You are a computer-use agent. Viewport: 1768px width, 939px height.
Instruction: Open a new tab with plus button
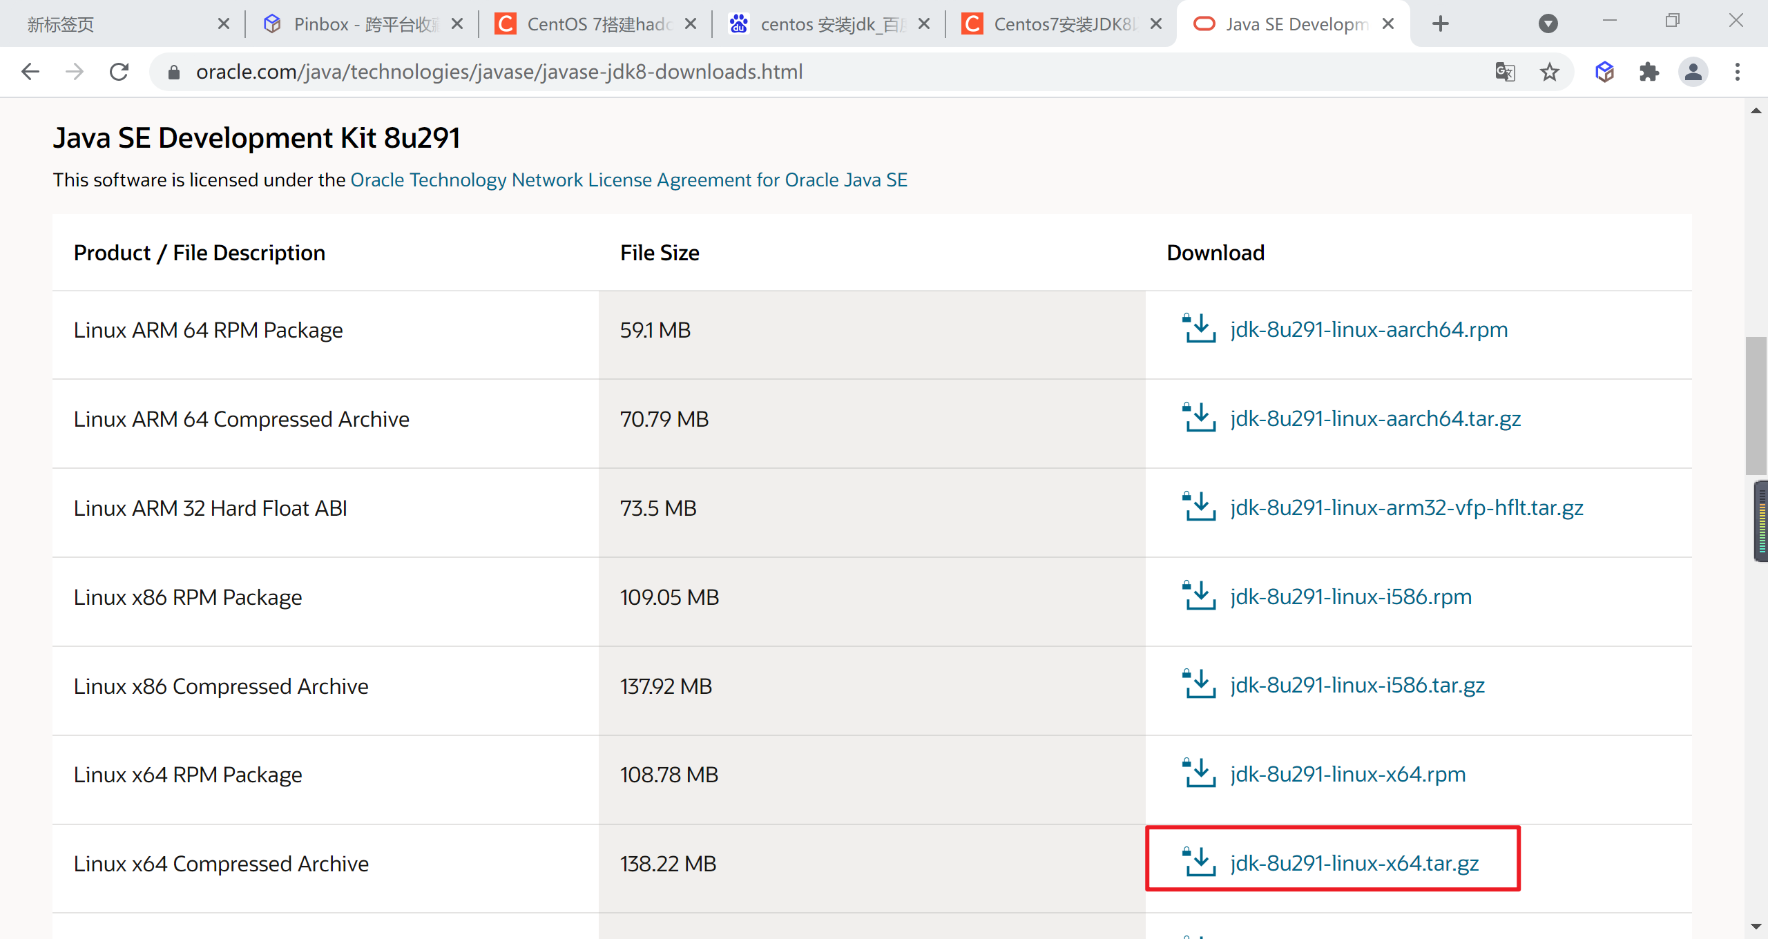1440,24
